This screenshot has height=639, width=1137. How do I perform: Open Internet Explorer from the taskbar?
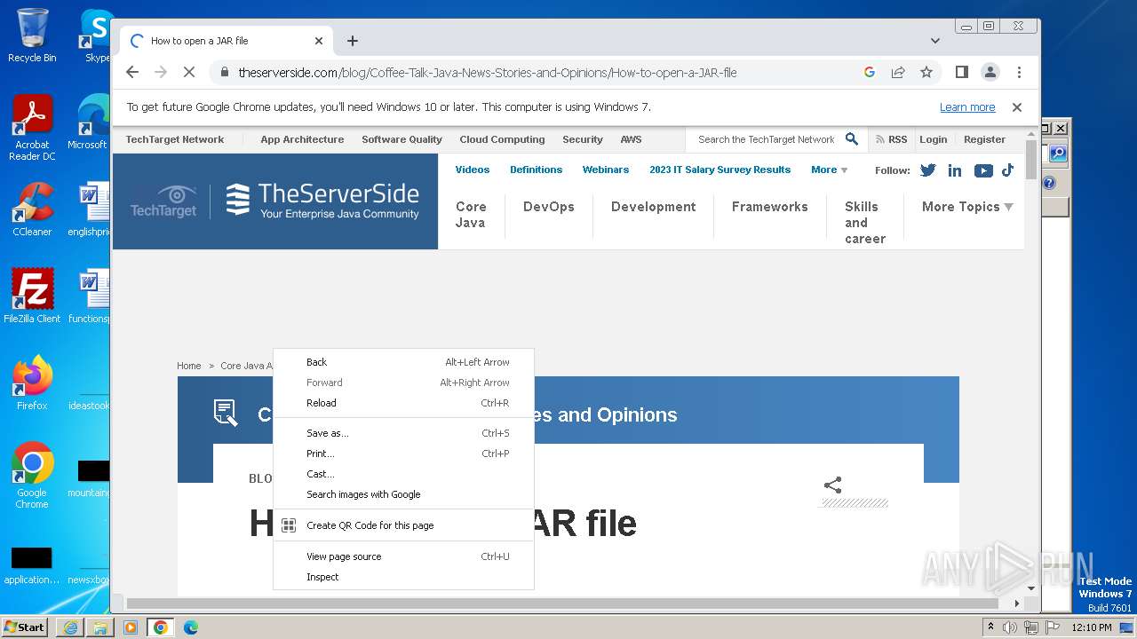pos(70,627)
